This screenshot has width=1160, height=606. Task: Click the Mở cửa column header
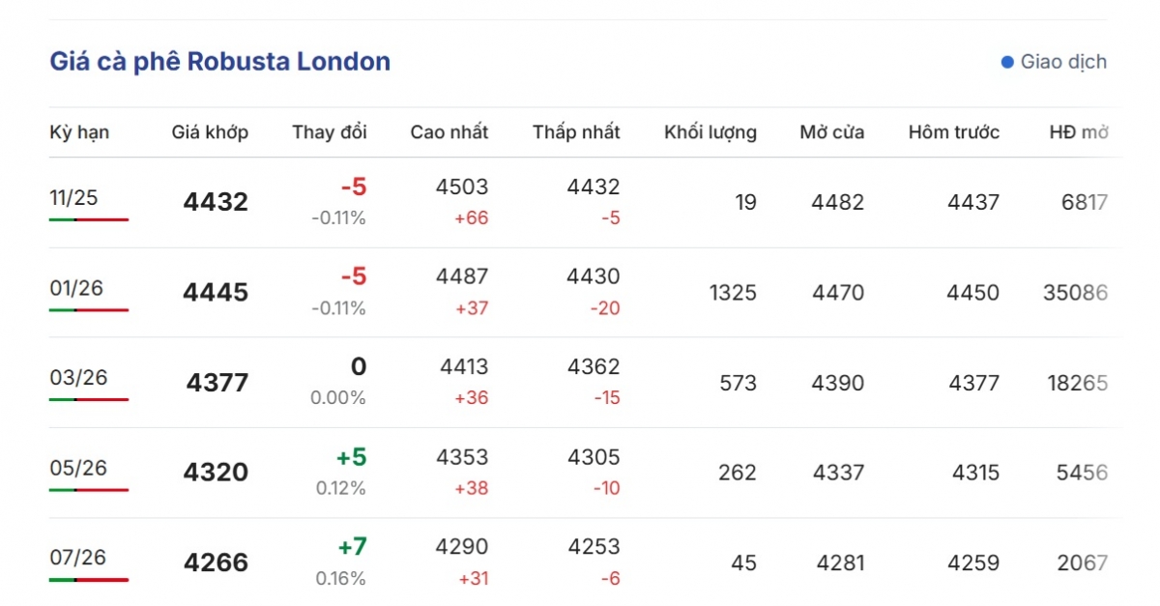(832, 132)
